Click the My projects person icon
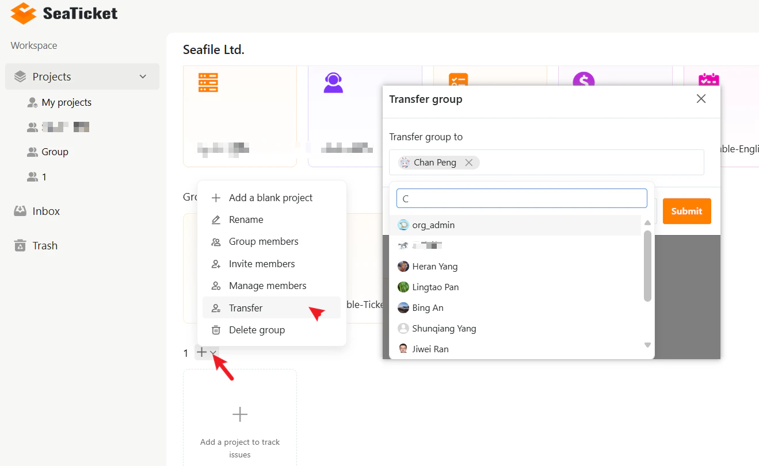This screenshot has height=466, width=759. click(32, 102)
